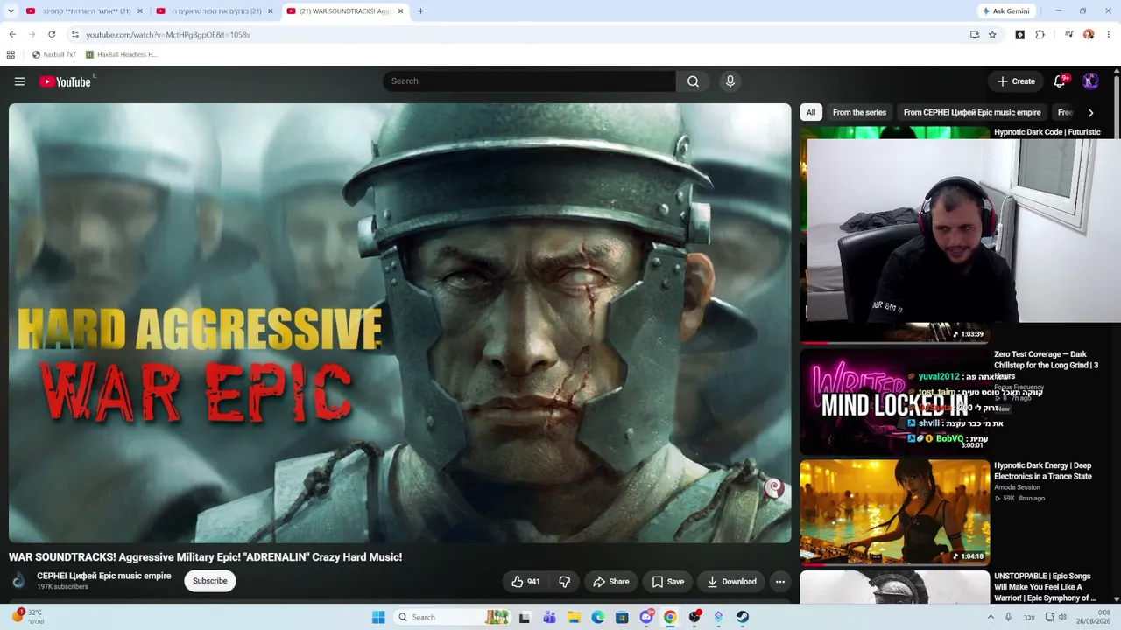Open Microsoft Store from the taskbar
The image size is (1121, 630).
[622, 617]
